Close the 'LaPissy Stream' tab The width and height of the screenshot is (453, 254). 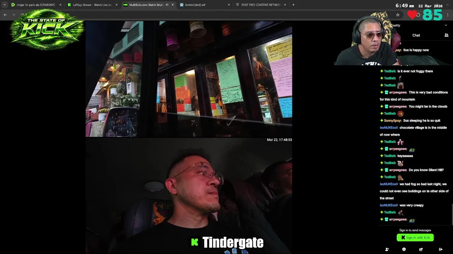point(116,5)
